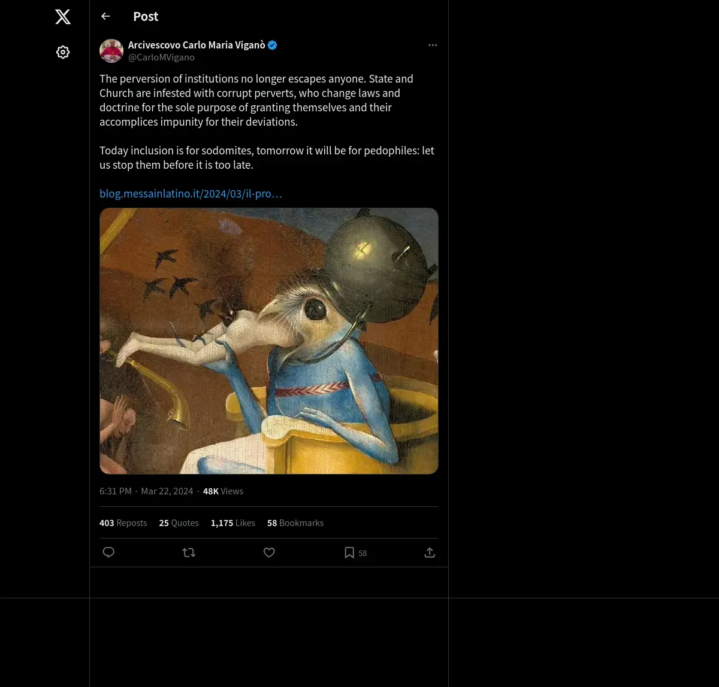Image resolution: width=719 pixels, height=687 pixels.
Task: Open the reply speech bubble icon
Action: pos(108,552)
